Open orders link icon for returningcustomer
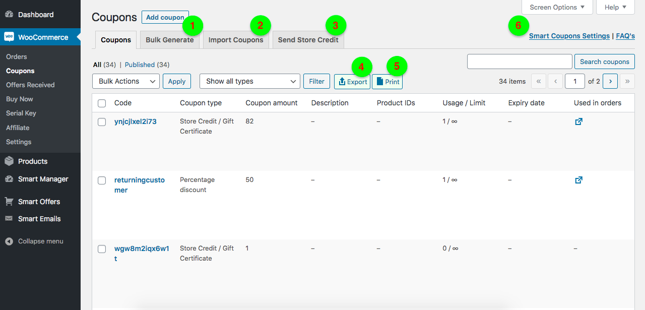The height and width of the screenshot is (310, 645). (578, 180)
